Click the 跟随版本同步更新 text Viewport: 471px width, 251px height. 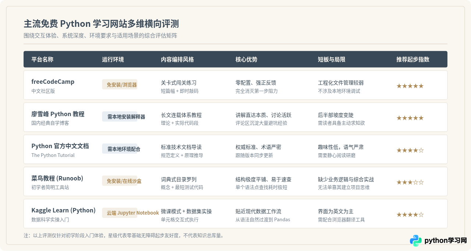254,155
